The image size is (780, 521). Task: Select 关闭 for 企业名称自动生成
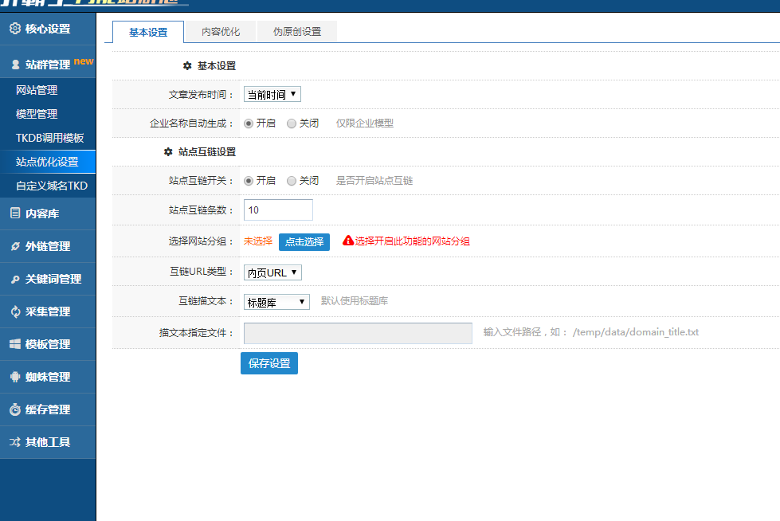click(x=292, y=123)
